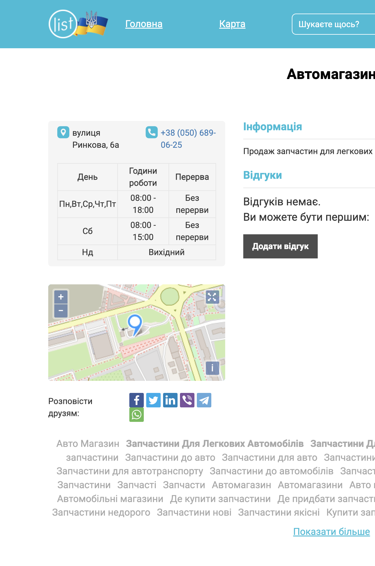Open 'Автомобільні магазини' tag
This screenshot has width=375, height=566.
(x=110, y=499)
